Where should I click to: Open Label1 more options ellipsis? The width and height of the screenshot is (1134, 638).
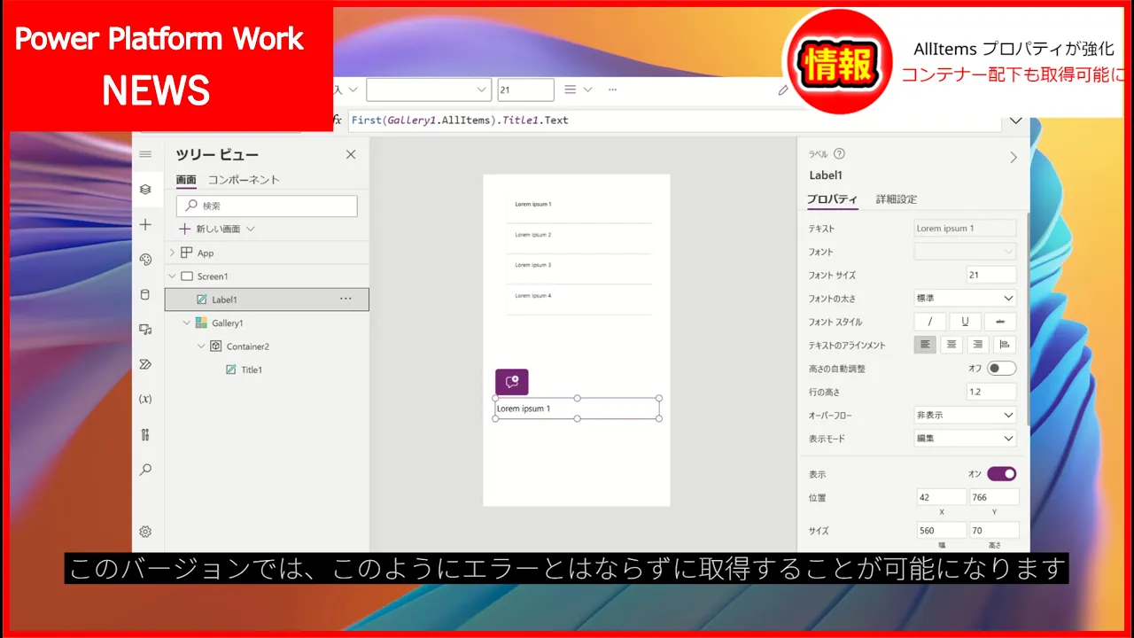346,299
